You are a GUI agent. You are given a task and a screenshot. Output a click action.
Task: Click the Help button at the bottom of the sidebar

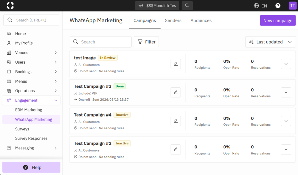(x=31, y=167)
